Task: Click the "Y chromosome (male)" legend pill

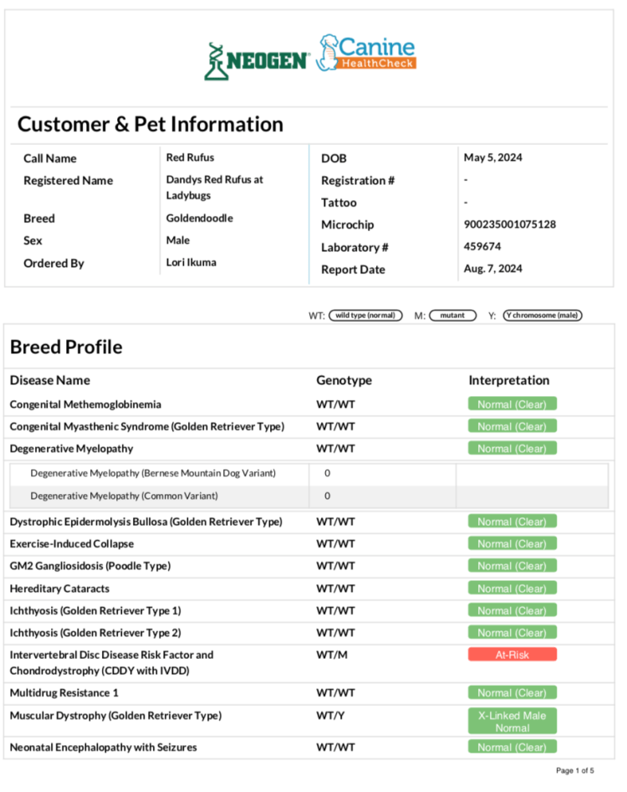Action: [543, 316]
